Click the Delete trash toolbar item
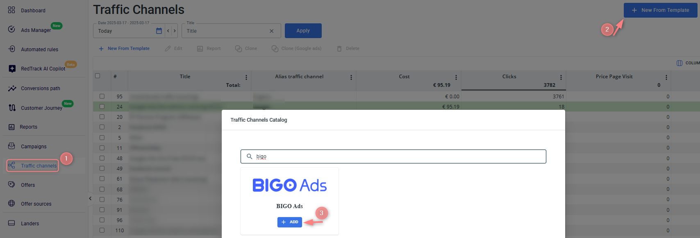The image size is (700, 238). (348, 48)
